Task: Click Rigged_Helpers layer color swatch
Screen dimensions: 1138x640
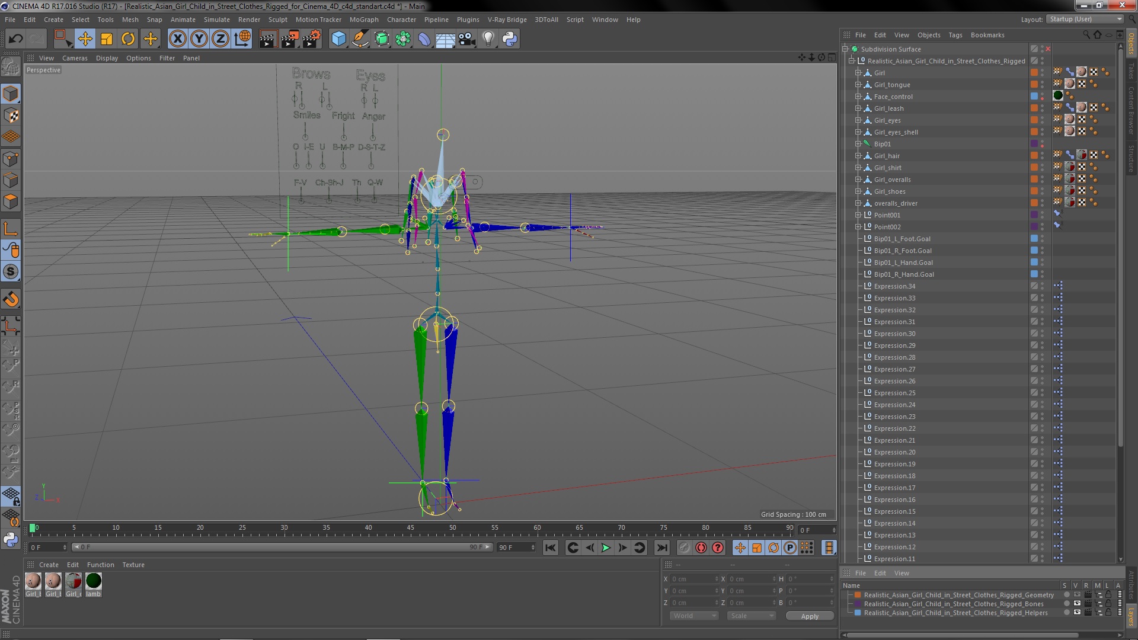Action: (x=858, y=613)
